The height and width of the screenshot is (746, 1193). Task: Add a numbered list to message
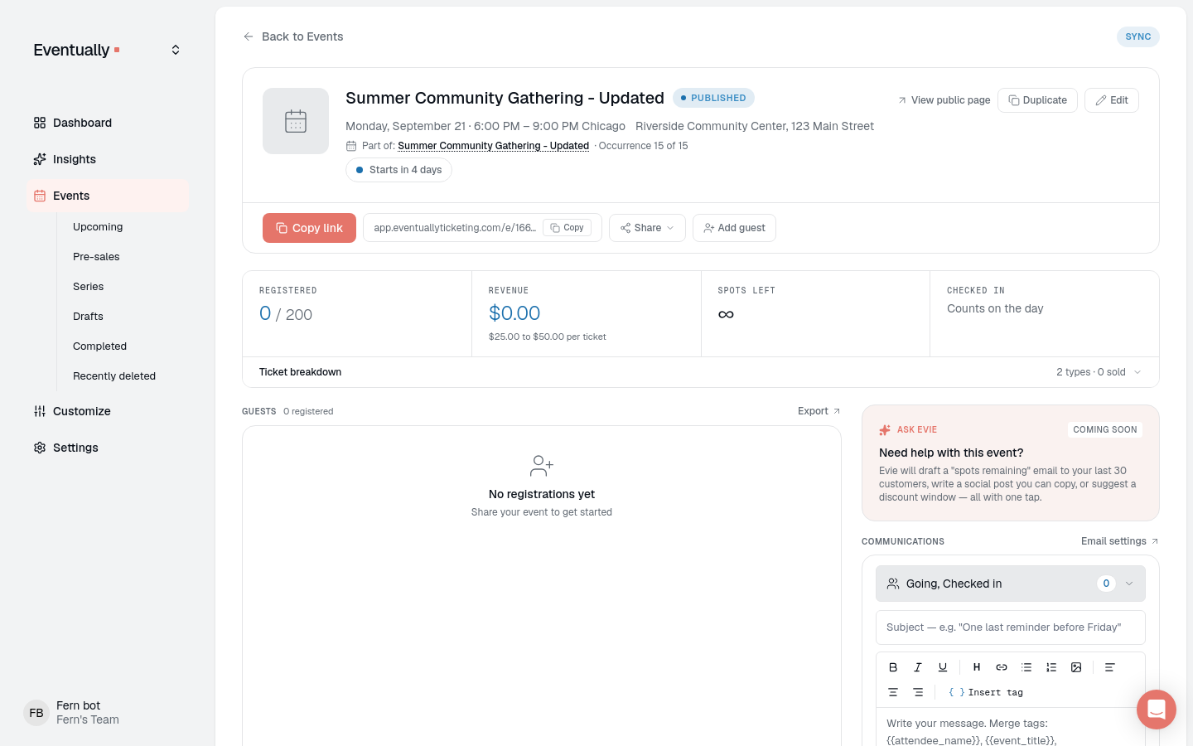point(1051,667)
